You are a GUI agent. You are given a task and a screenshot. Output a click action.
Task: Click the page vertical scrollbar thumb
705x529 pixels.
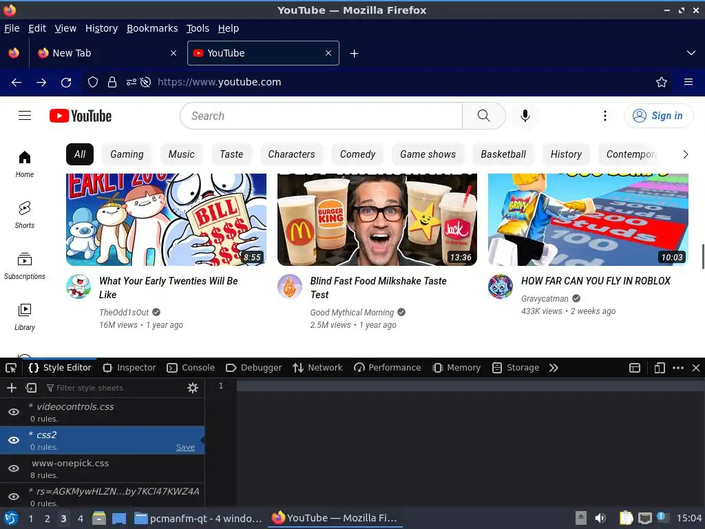click(x=702, y=256)
